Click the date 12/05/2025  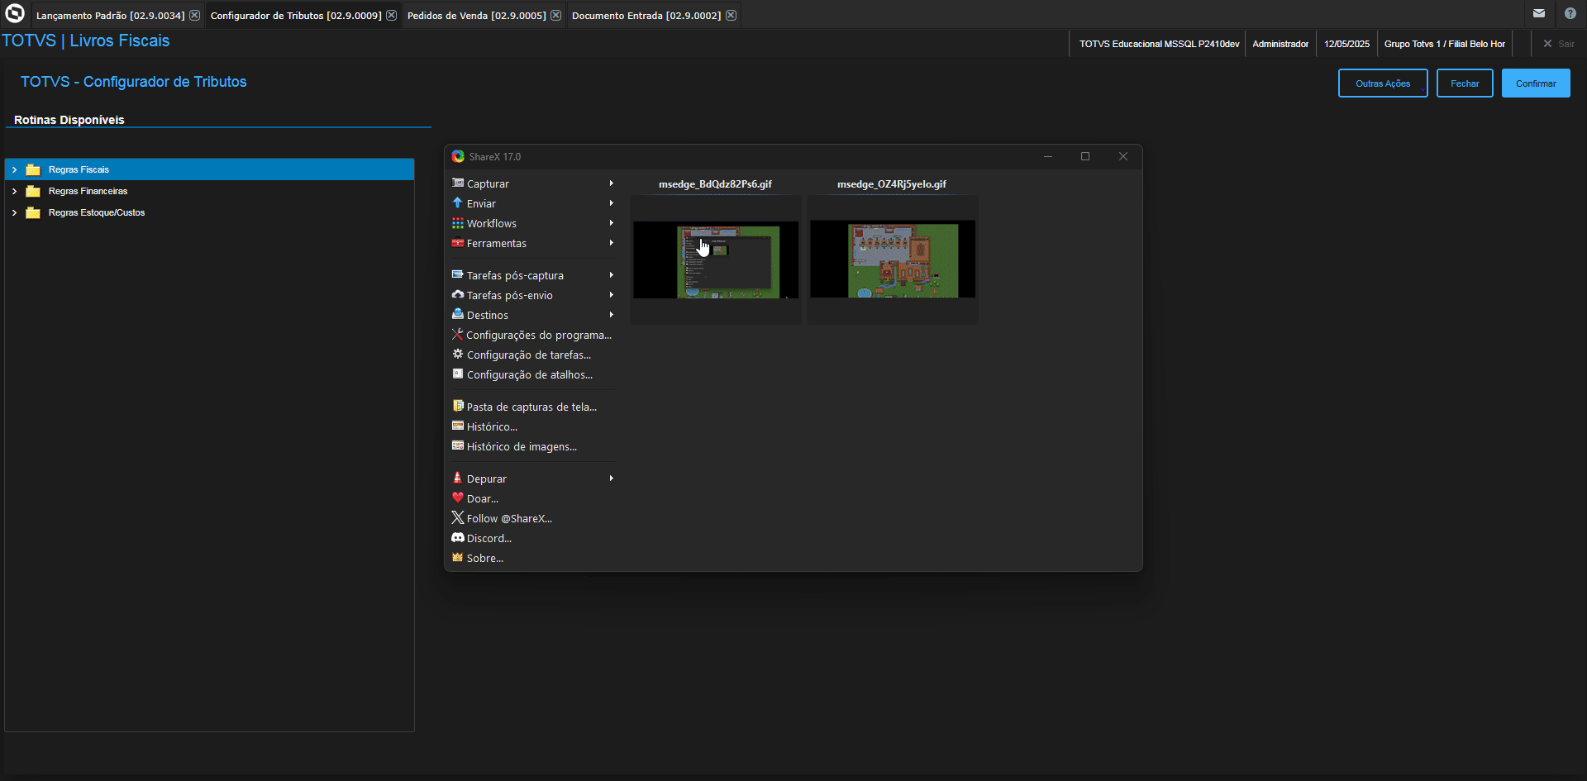[x=1346, y=44]
